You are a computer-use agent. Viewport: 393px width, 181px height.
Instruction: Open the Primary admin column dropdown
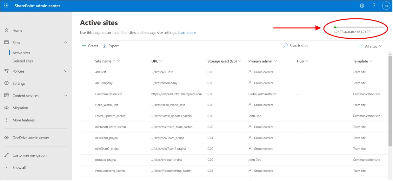click(x=275, y=61)
